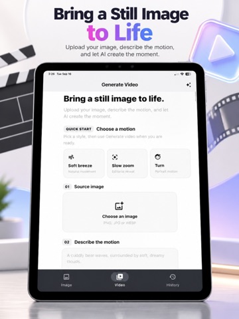Click the Video tab play icon
The width and height of the screenshot is (239, 319).
[x=119, y=276]
